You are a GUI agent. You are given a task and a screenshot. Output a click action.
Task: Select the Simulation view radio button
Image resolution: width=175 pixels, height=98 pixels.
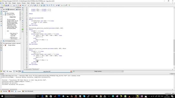click(x=15, y=10)
